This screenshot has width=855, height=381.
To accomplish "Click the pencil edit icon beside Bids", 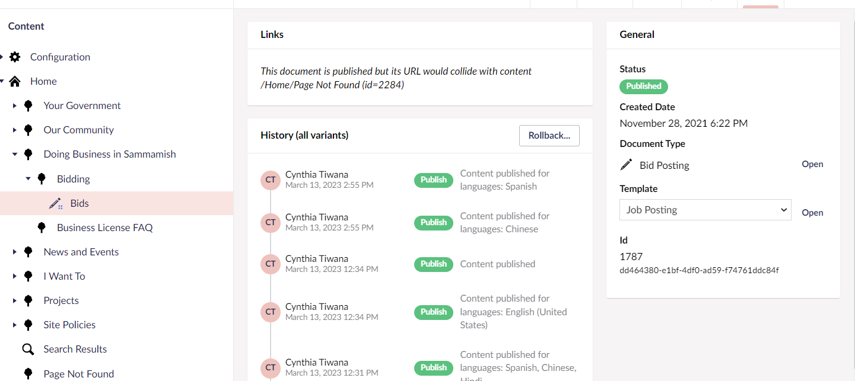I will click(x=56, y=203).
